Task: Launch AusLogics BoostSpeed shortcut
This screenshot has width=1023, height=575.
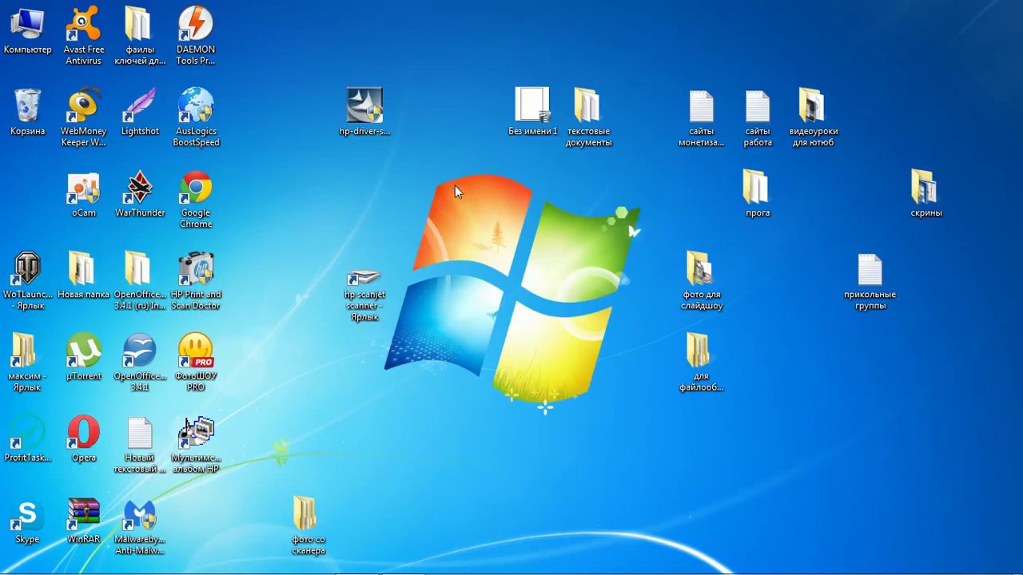Action: (196, 118)
